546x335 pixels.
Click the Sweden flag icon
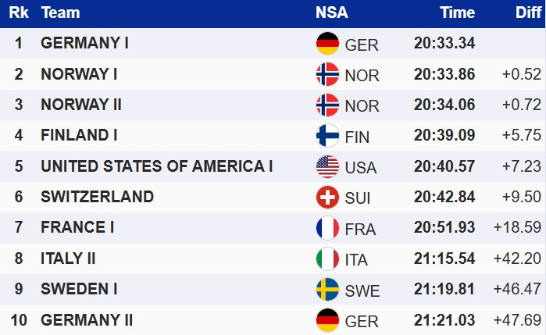[x=327, y=289]
